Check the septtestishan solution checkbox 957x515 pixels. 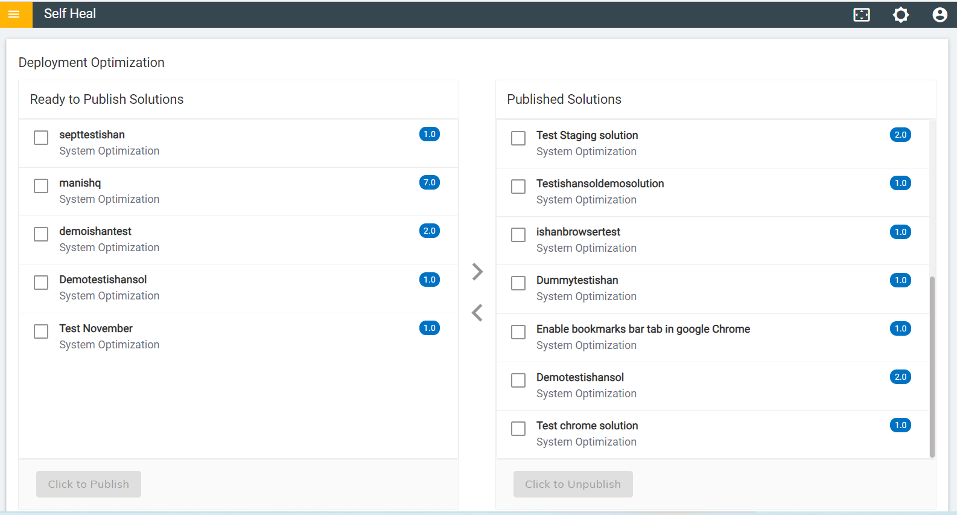(x=41, y=138)
